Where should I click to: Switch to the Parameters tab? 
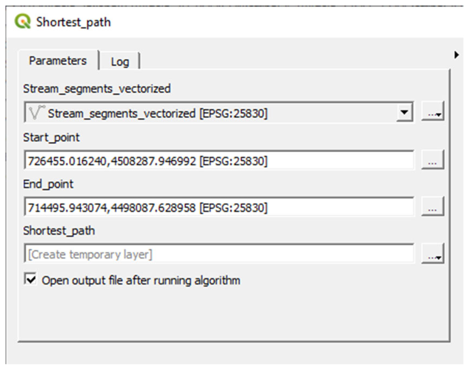(58, 61)
